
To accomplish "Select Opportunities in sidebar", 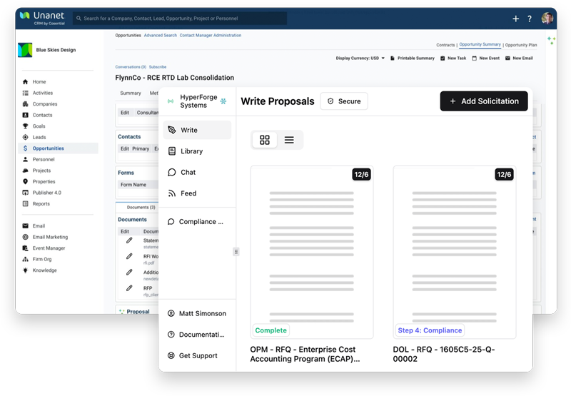I will [x=59, y=148].
